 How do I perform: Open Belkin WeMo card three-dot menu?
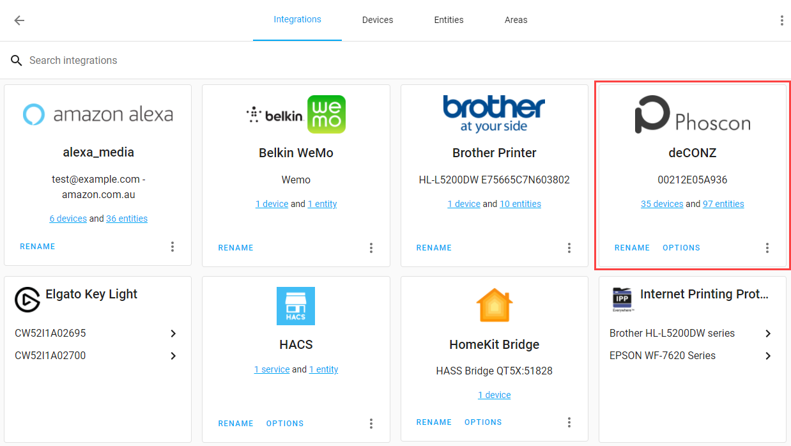click(371, 248)
